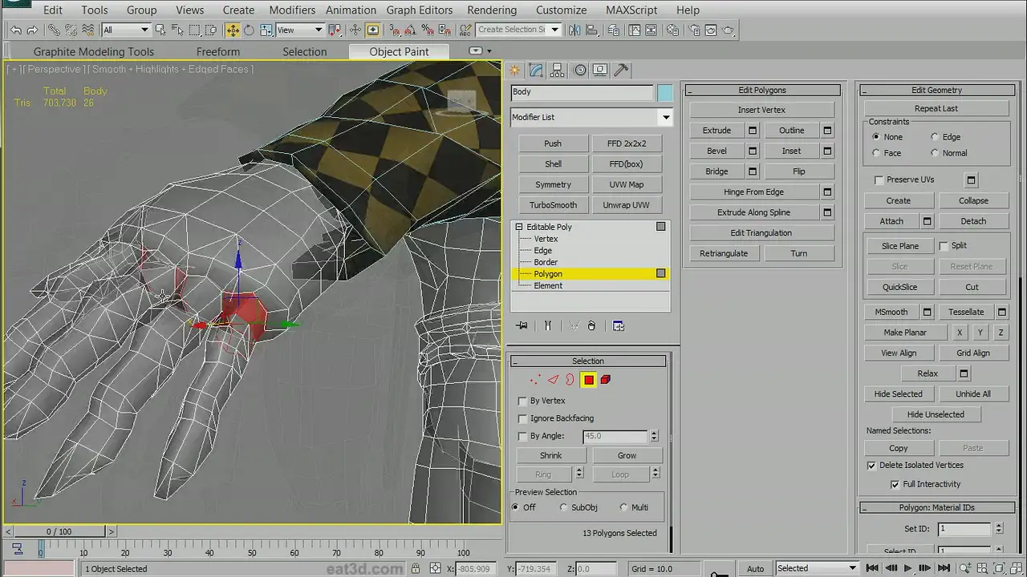
Task: Enable the Ignore Backfacing checkbox
Action: [523, 418]
